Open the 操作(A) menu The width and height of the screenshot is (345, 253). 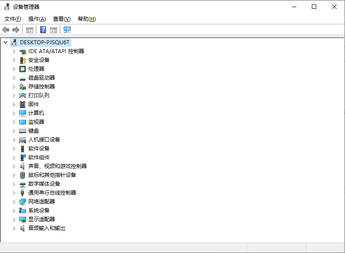coord(37,19)
